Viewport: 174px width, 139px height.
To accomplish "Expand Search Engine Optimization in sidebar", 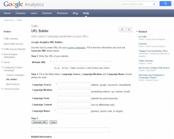I will coord(2,54).
